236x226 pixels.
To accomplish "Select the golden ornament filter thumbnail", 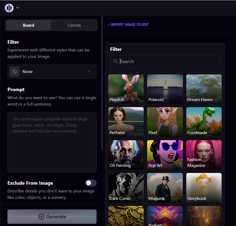I will (126, 216).
